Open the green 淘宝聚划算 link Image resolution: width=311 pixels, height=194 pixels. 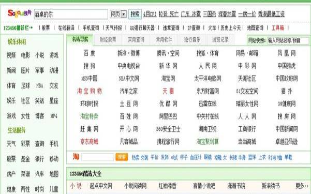[208, 142]
